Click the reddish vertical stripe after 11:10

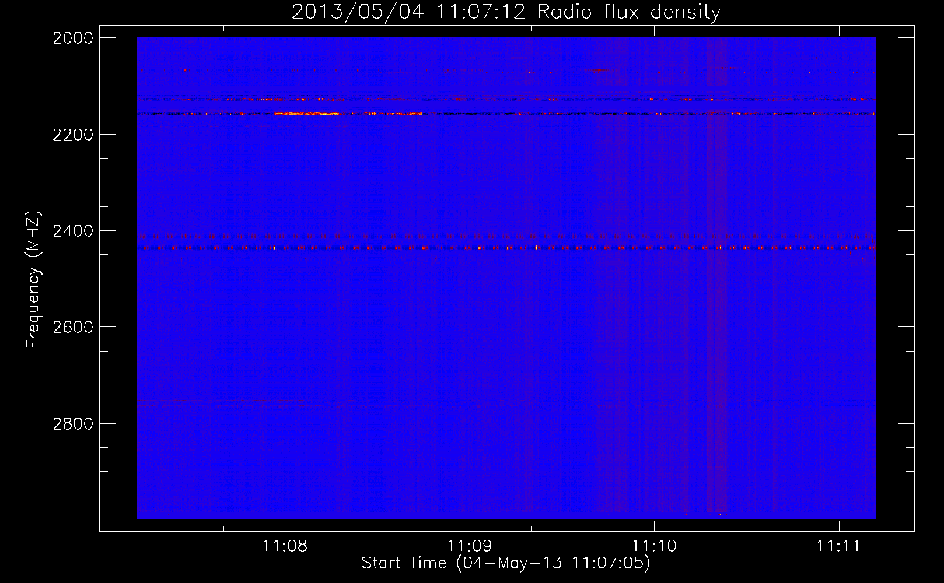click(x=716, y=291)
